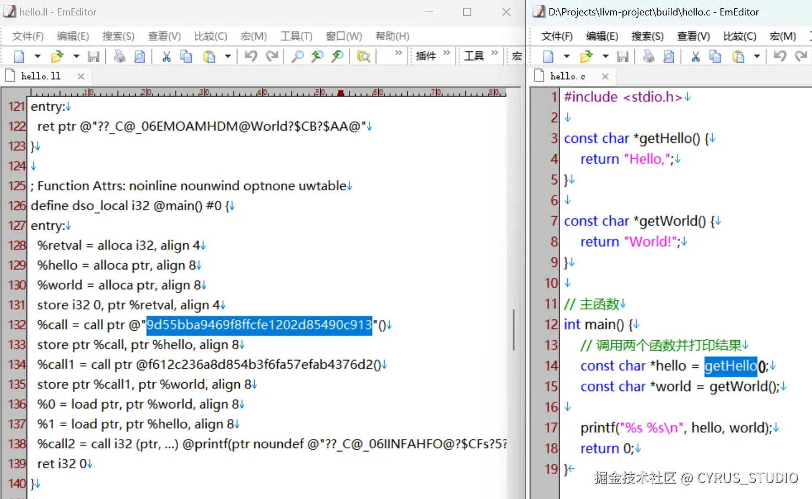Click 工具 toolbar label
This screenshot has height=499, width=812.
(x=474, y=56)
